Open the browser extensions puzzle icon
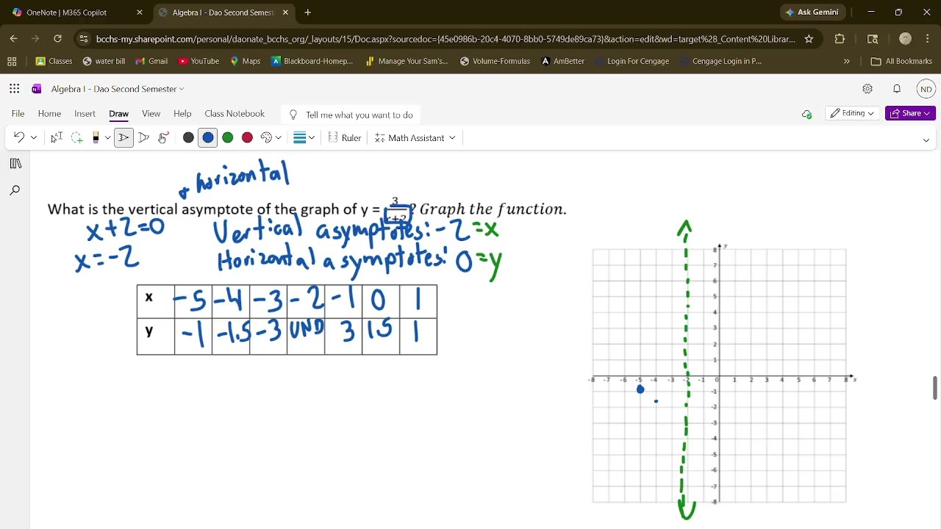Image resolution: width=941 pixels, height=529 pixels. point(840,39)
